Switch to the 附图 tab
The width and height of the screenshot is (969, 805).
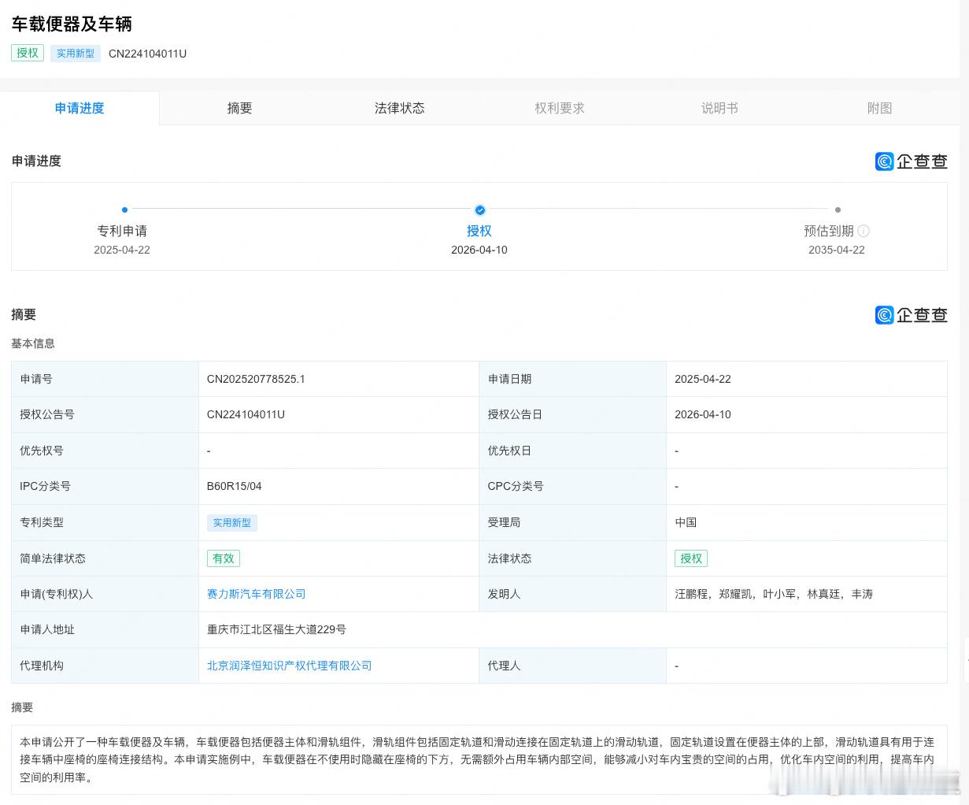(x=879, y=108)
